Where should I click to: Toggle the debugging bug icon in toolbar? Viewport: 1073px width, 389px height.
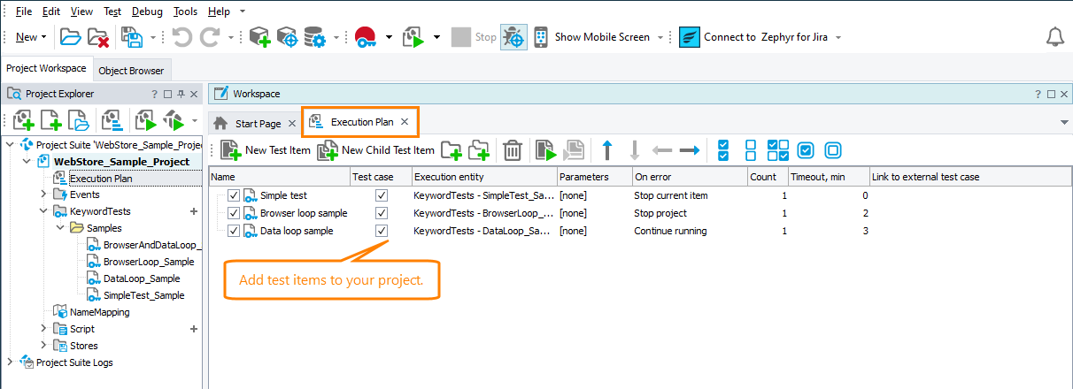click(x=513, y=37)
